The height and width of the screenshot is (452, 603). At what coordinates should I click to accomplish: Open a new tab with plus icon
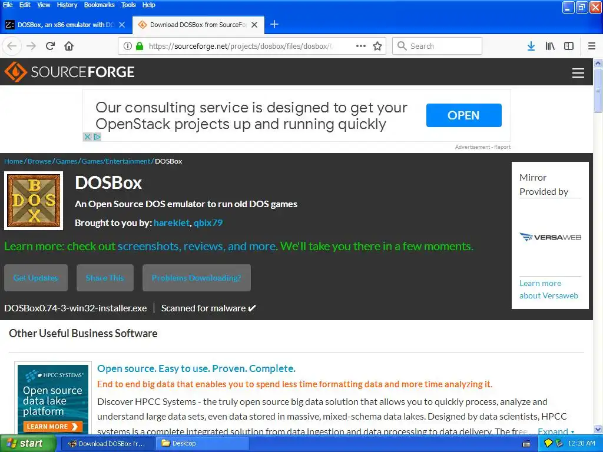274,25
